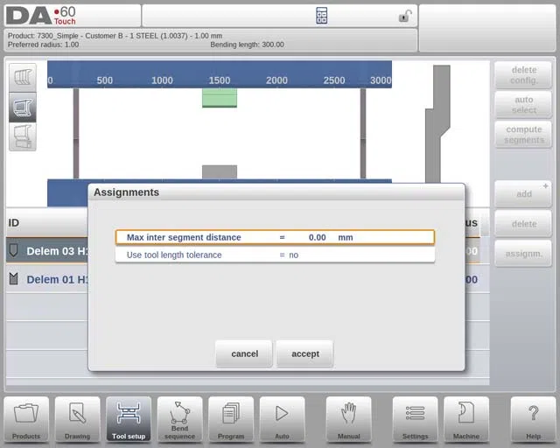Click the add tool button
The image size is (560, 448).
click(x=523, y=194)
